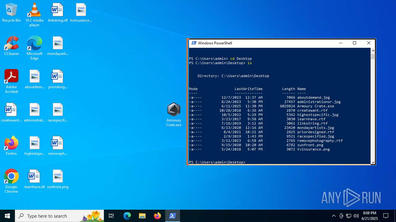Screen dimensions: 396x222
Task: Click 'createwant.rtf' in the PowerShell output
Action: (x=312, y=110)
